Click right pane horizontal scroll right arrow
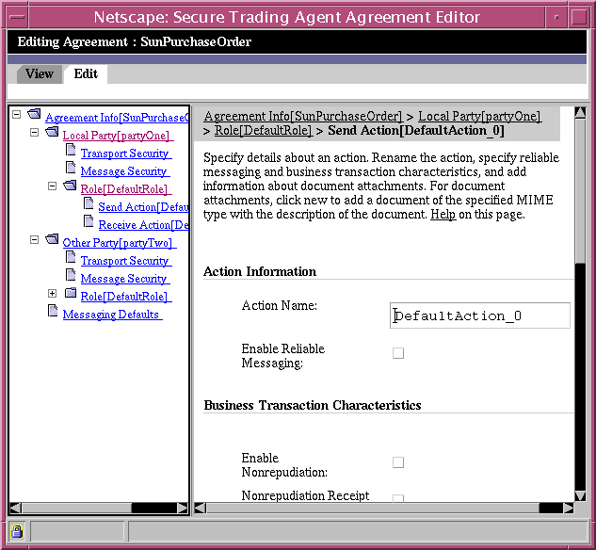This screenshot has height=550, width=596. coord(569,508)
